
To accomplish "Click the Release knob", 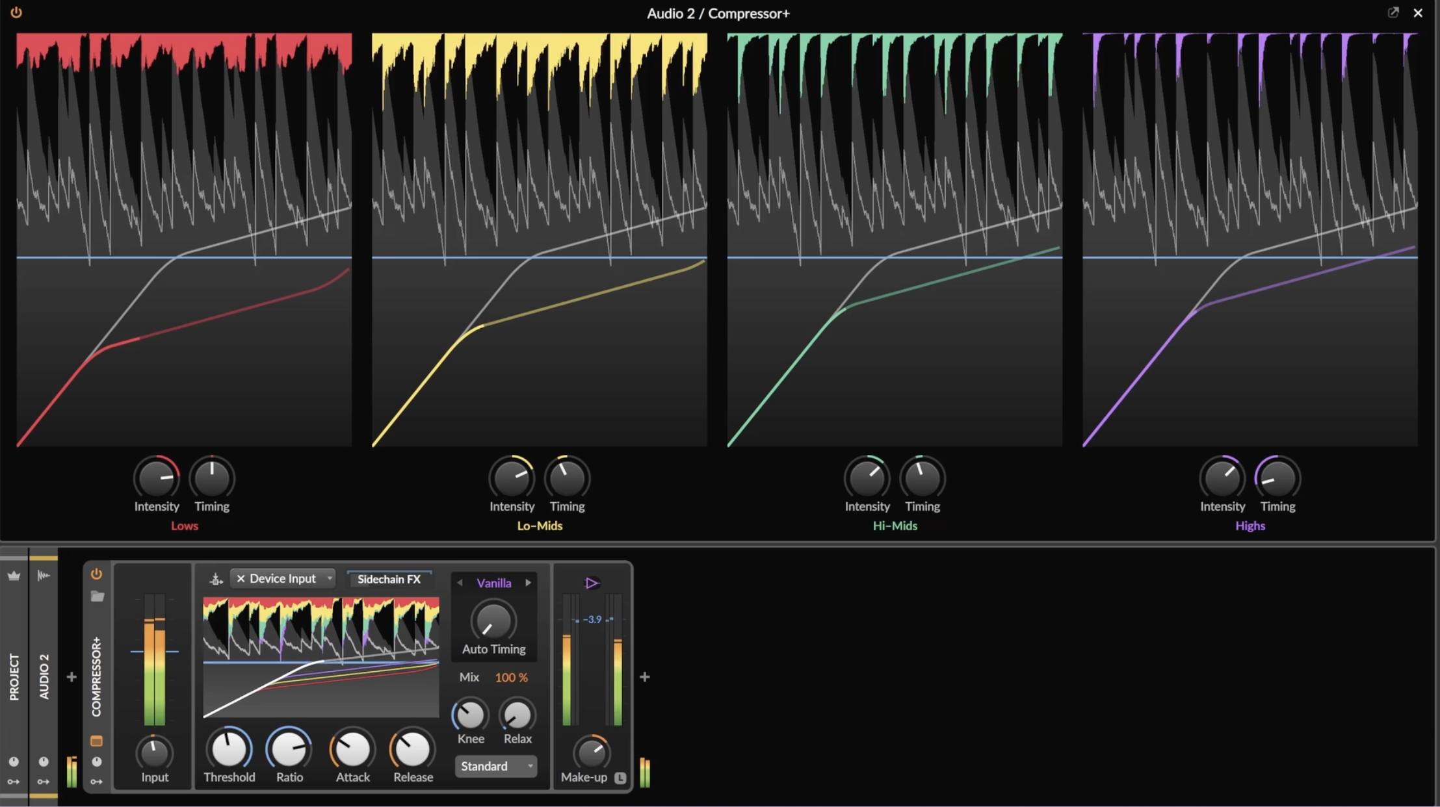I will tap(412, 749).
